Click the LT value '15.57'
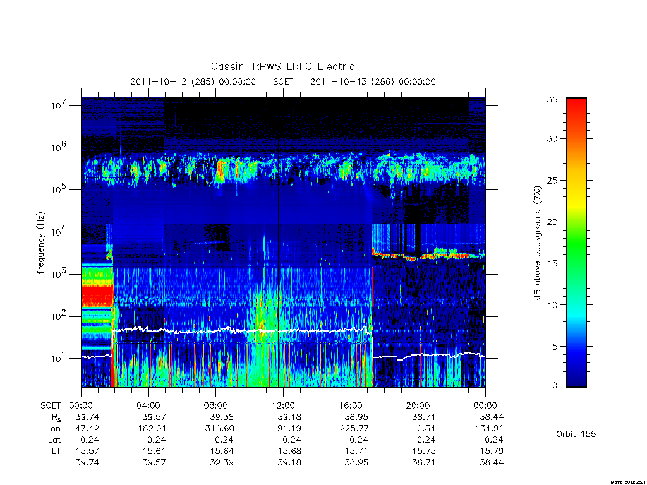Image resolution: width=647 pixels, height=485 pixels. [x=87, y=451]
